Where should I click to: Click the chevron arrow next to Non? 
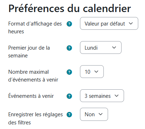click(101, 114)
